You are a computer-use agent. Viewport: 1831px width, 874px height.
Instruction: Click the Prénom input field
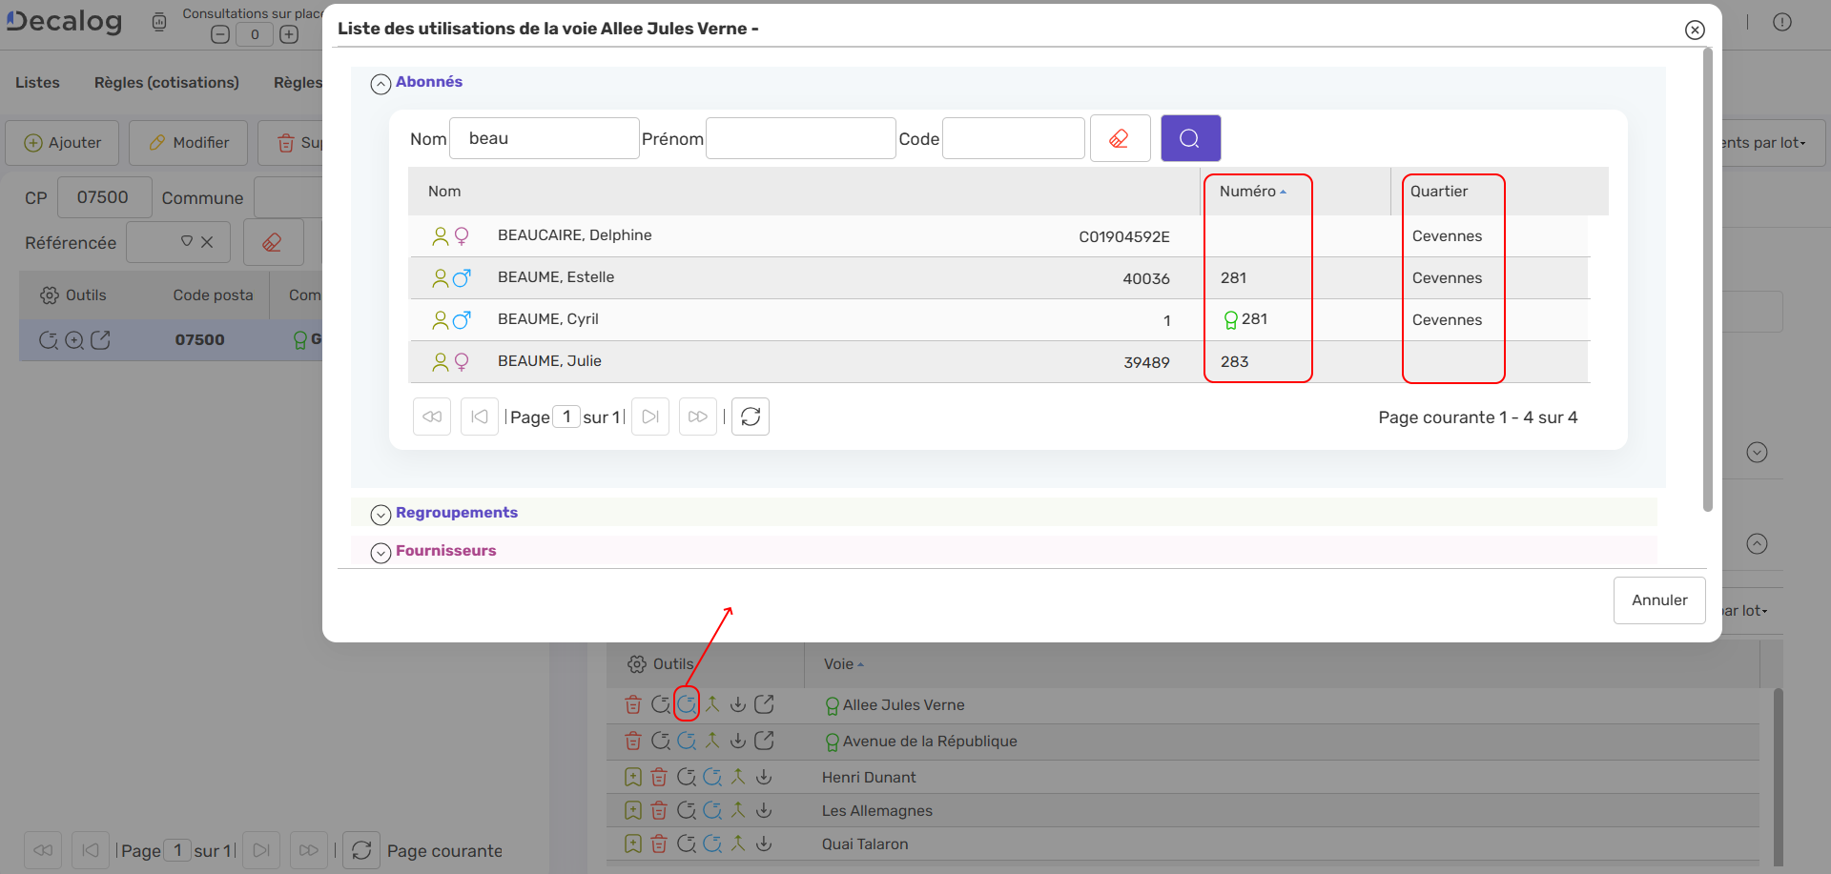[x=800, y=139]
